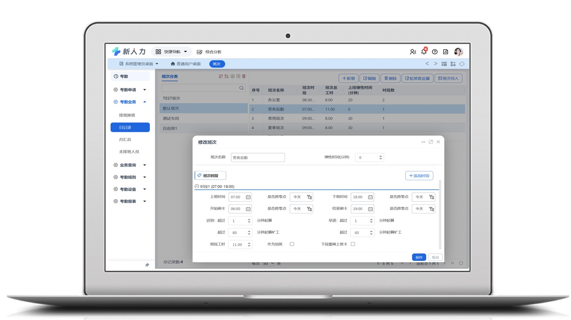Open the user avatar profile
571x320 pixels.
458,52
